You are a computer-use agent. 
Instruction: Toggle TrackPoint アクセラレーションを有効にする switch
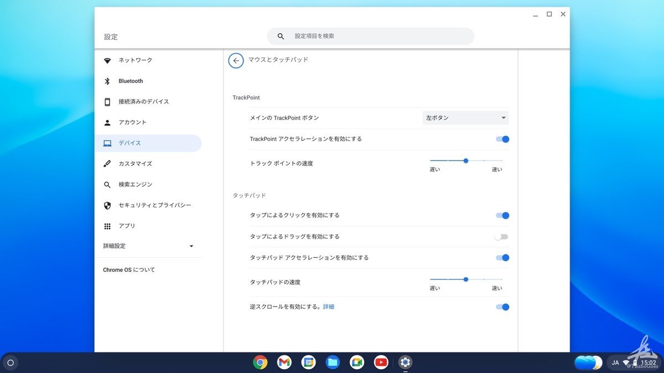(x=502, y=139)
